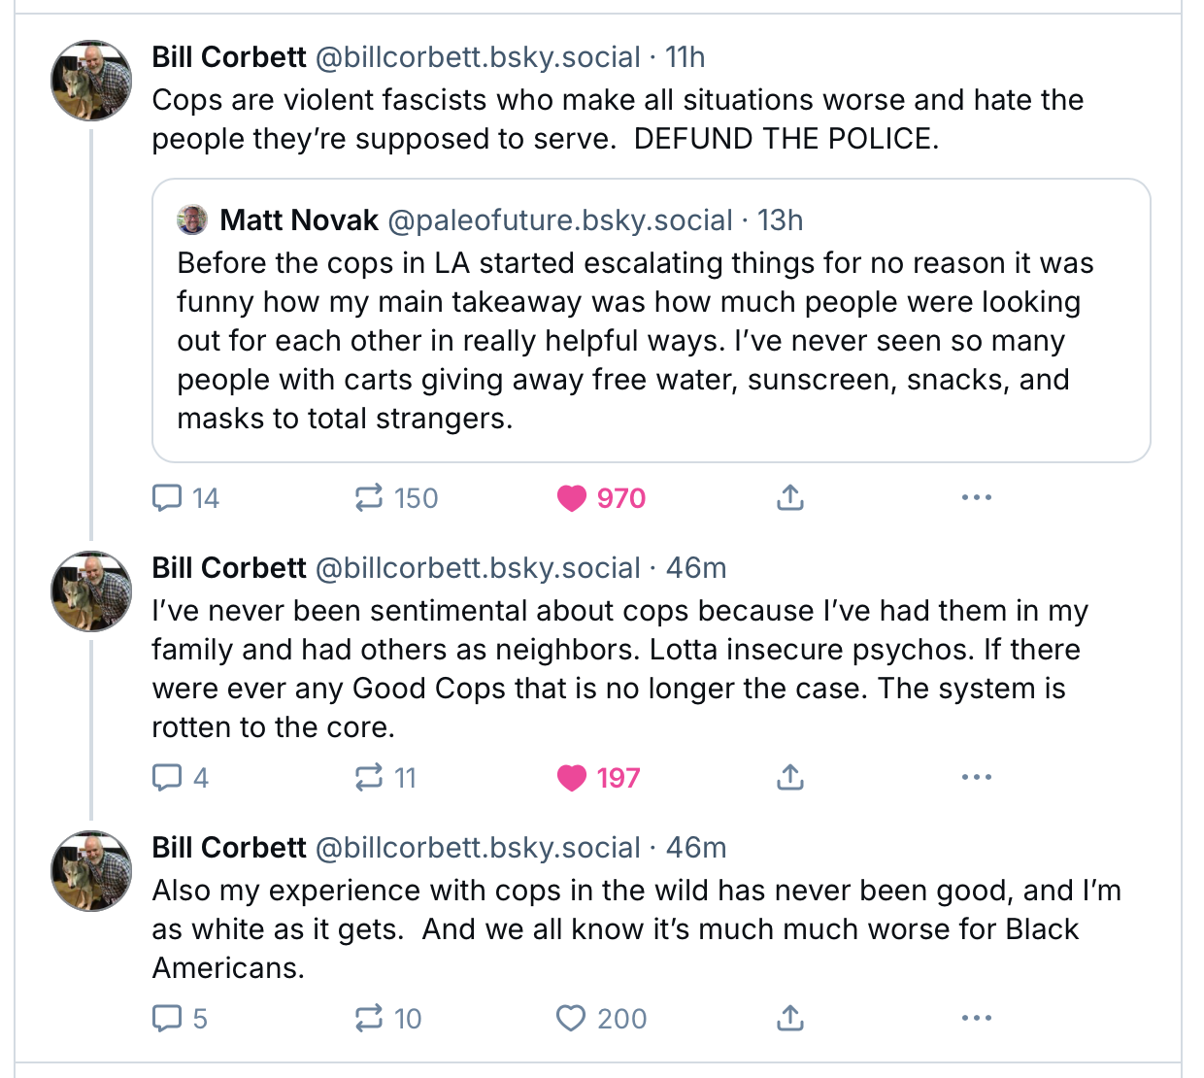Open Bill Corbett's avatar on top post
The height and width of the screenshot is (1078, 1204).
91,81
